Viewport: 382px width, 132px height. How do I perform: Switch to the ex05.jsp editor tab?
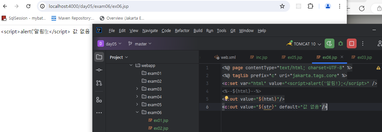292,57
